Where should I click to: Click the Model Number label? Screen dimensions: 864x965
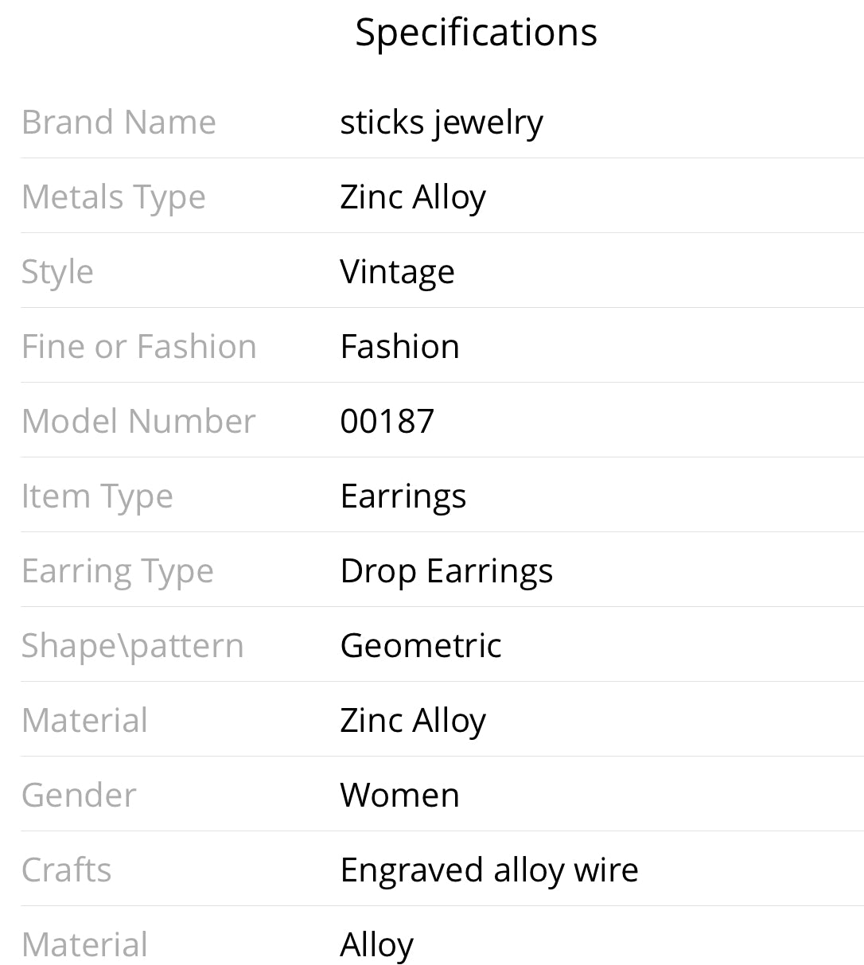(138, 422)
